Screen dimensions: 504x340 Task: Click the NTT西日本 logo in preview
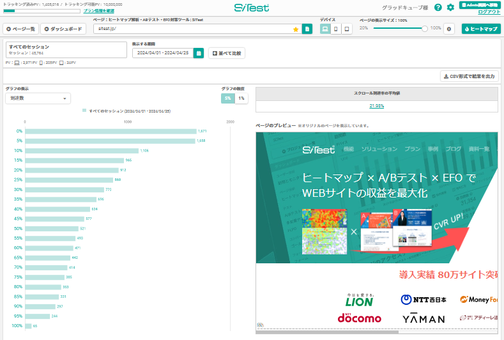pos(424,300)
